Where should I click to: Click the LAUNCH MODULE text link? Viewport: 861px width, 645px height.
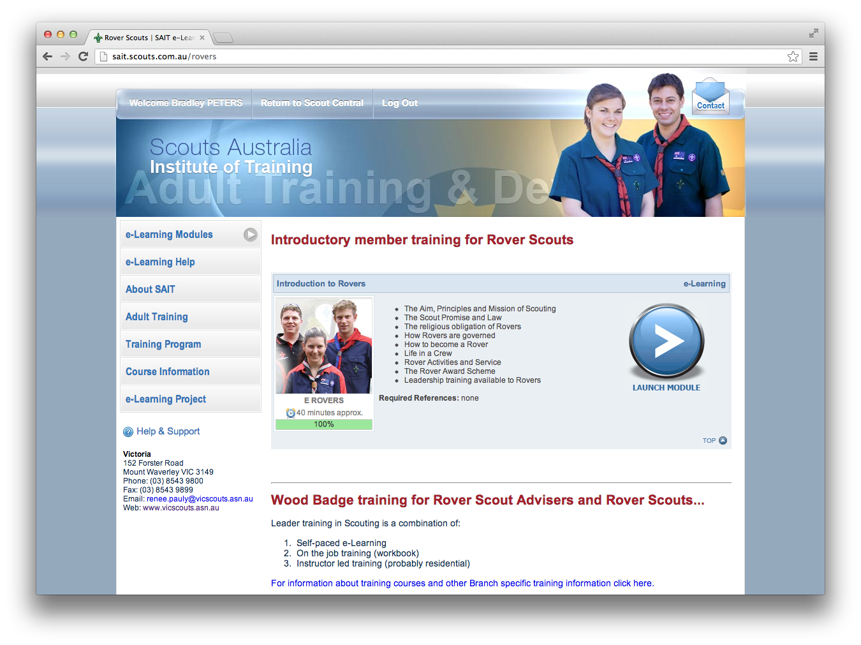[666, 387]
